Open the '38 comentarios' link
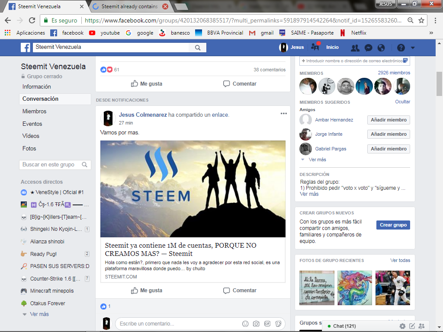 [269, 70]
